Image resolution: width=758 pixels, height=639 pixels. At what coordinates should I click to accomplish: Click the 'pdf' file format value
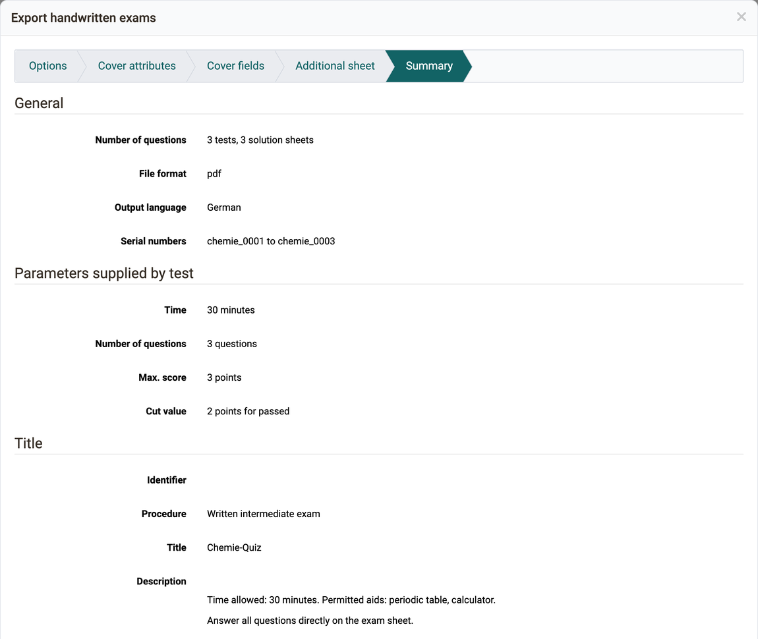tap(214, 174)
